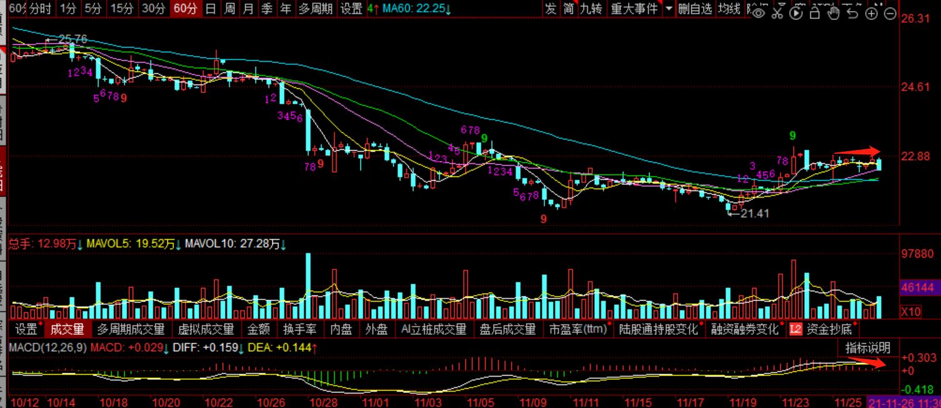Select the L2 资金抄底 indicator tab

821,329
